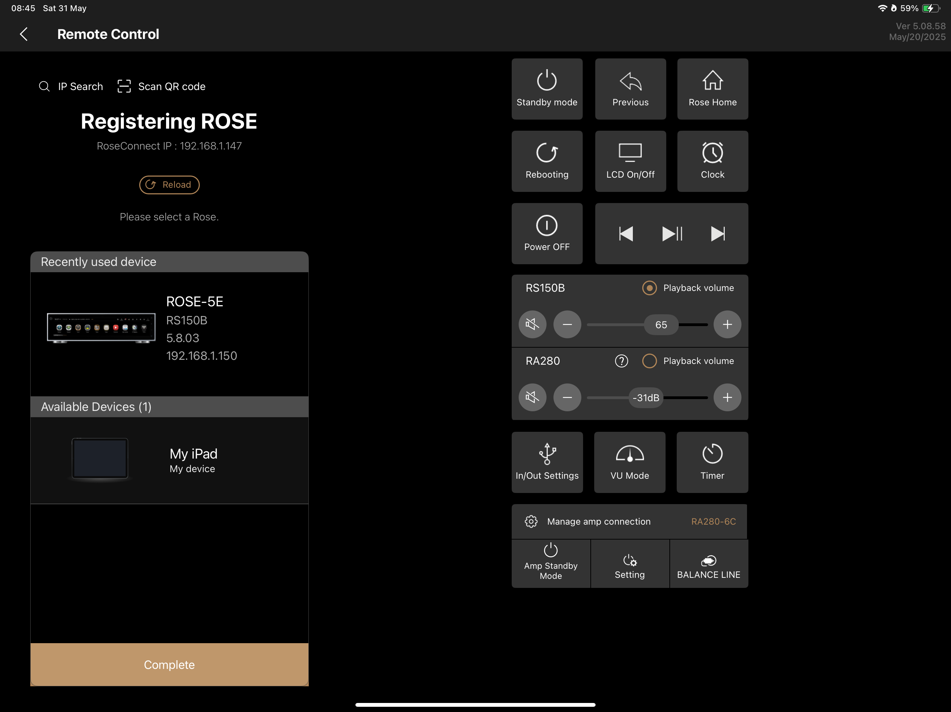
Task: Decrease the RS150B volume with minus
Action: coord(567,324)
